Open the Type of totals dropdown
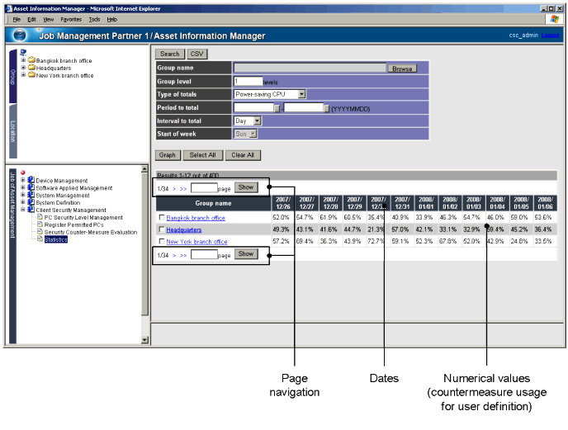 (301, 95)
